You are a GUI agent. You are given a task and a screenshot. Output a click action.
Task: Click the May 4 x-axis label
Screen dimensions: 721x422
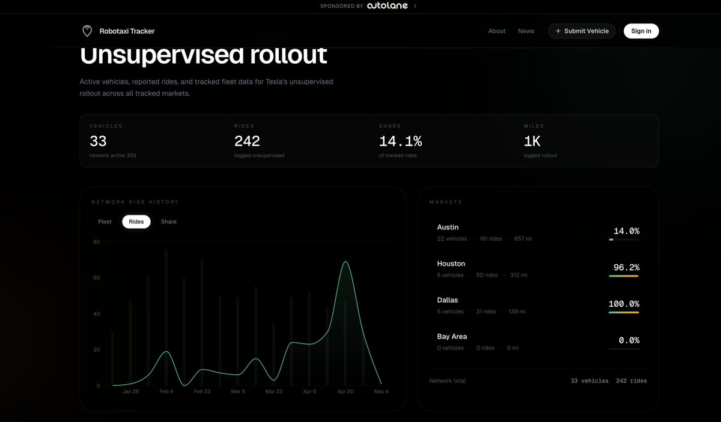[381, 391]
